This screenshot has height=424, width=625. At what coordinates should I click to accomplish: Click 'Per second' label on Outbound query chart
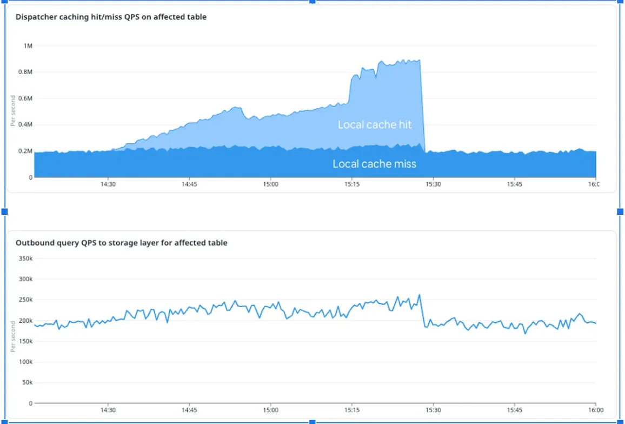pyautogui.click(x=13, y=336)
